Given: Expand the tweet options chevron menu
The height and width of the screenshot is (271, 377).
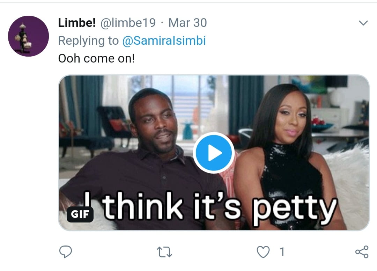Looking at the screenshot, I should pos(363,23).
